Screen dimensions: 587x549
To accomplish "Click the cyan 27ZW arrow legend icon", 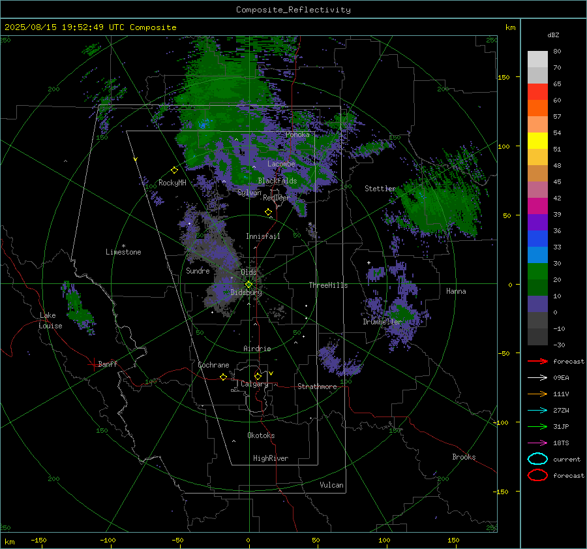I will point(537,411).
